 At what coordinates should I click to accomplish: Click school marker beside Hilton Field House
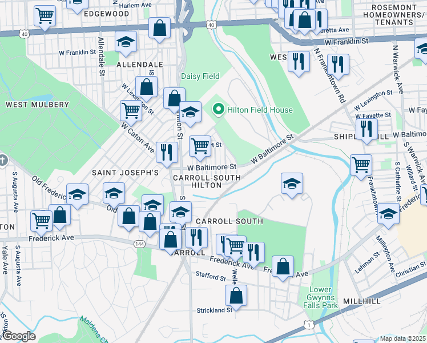coord(190,114)
